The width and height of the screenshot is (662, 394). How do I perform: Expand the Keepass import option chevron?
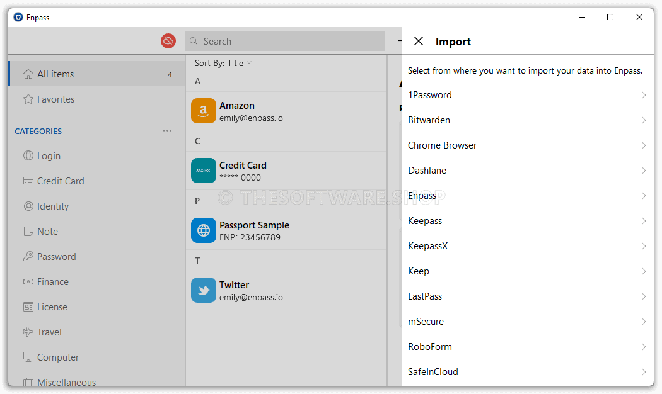[x=644, y=221]
